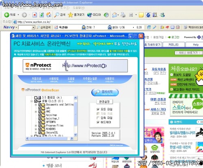The width and height of the screenshot is (203, 168).
Task: Toggle the 애드웨어 checkbox
Action: click(98, 122)
